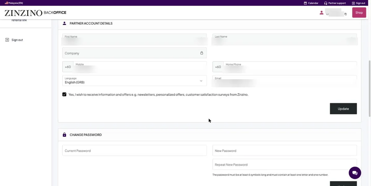Click the Shop button
Viewport: 371px width, 186px height.
359,13
